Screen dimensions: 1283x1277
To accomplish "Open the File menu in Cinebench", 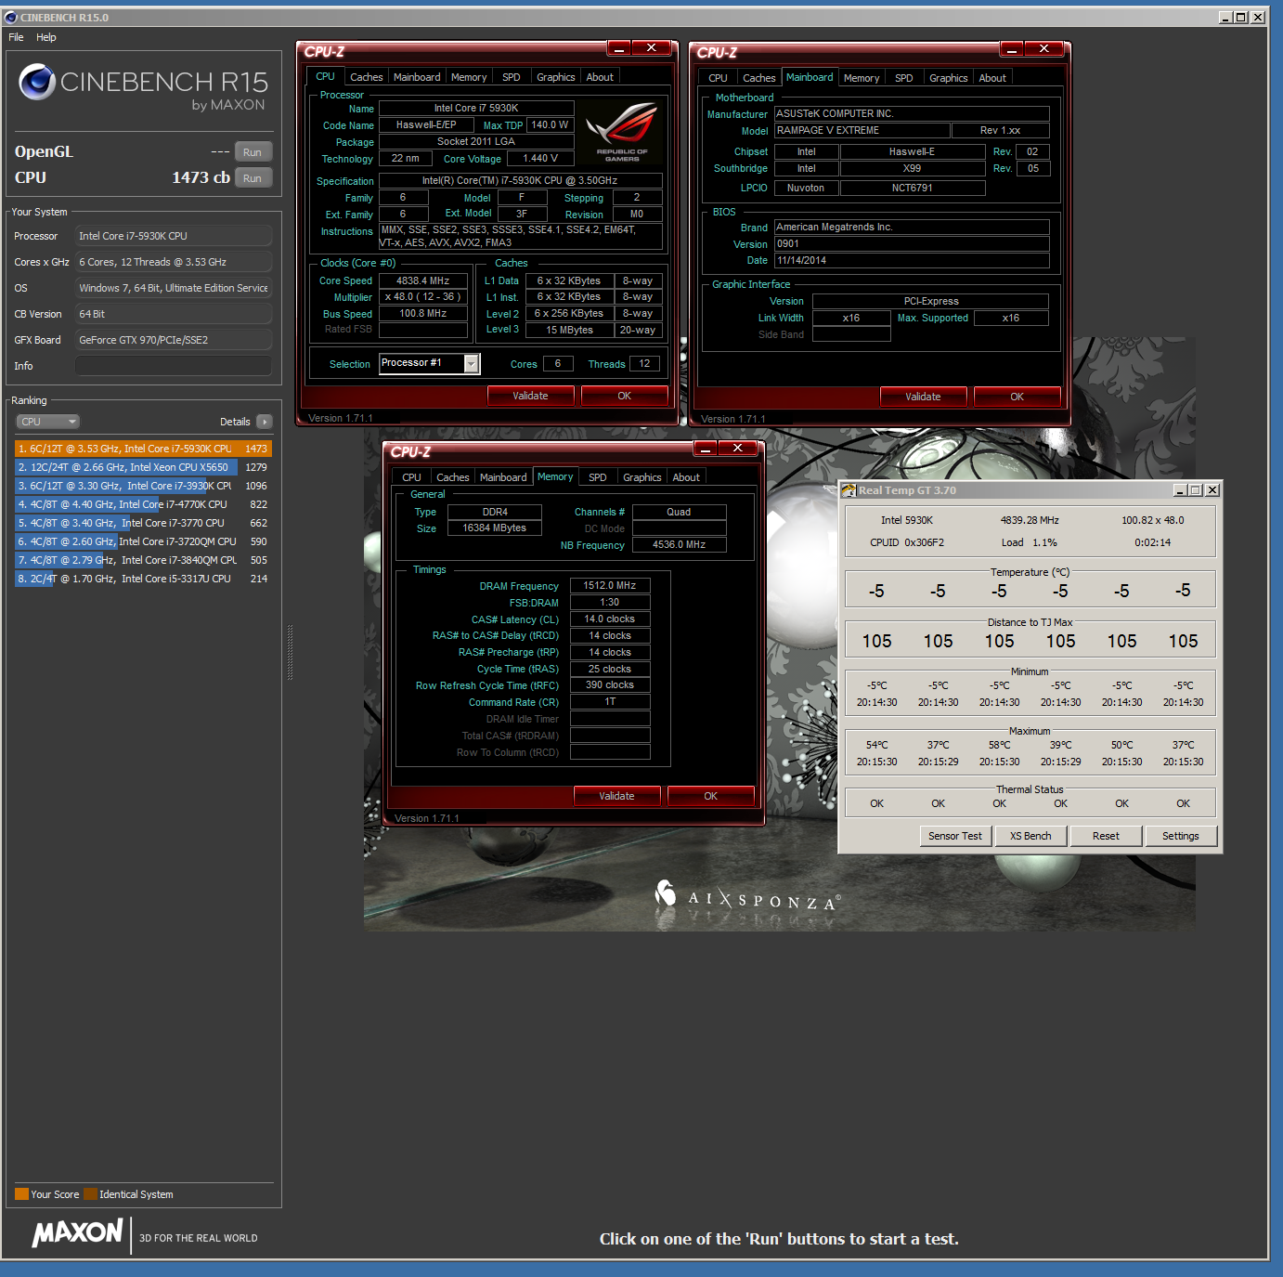I will click(x=16, y=37).
